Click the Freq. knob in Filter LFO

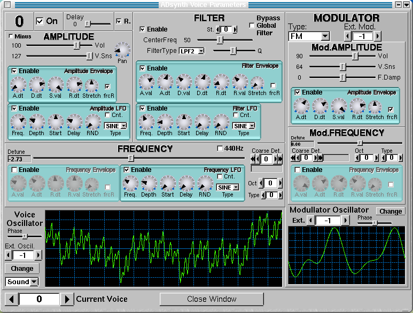click(146, 122)
